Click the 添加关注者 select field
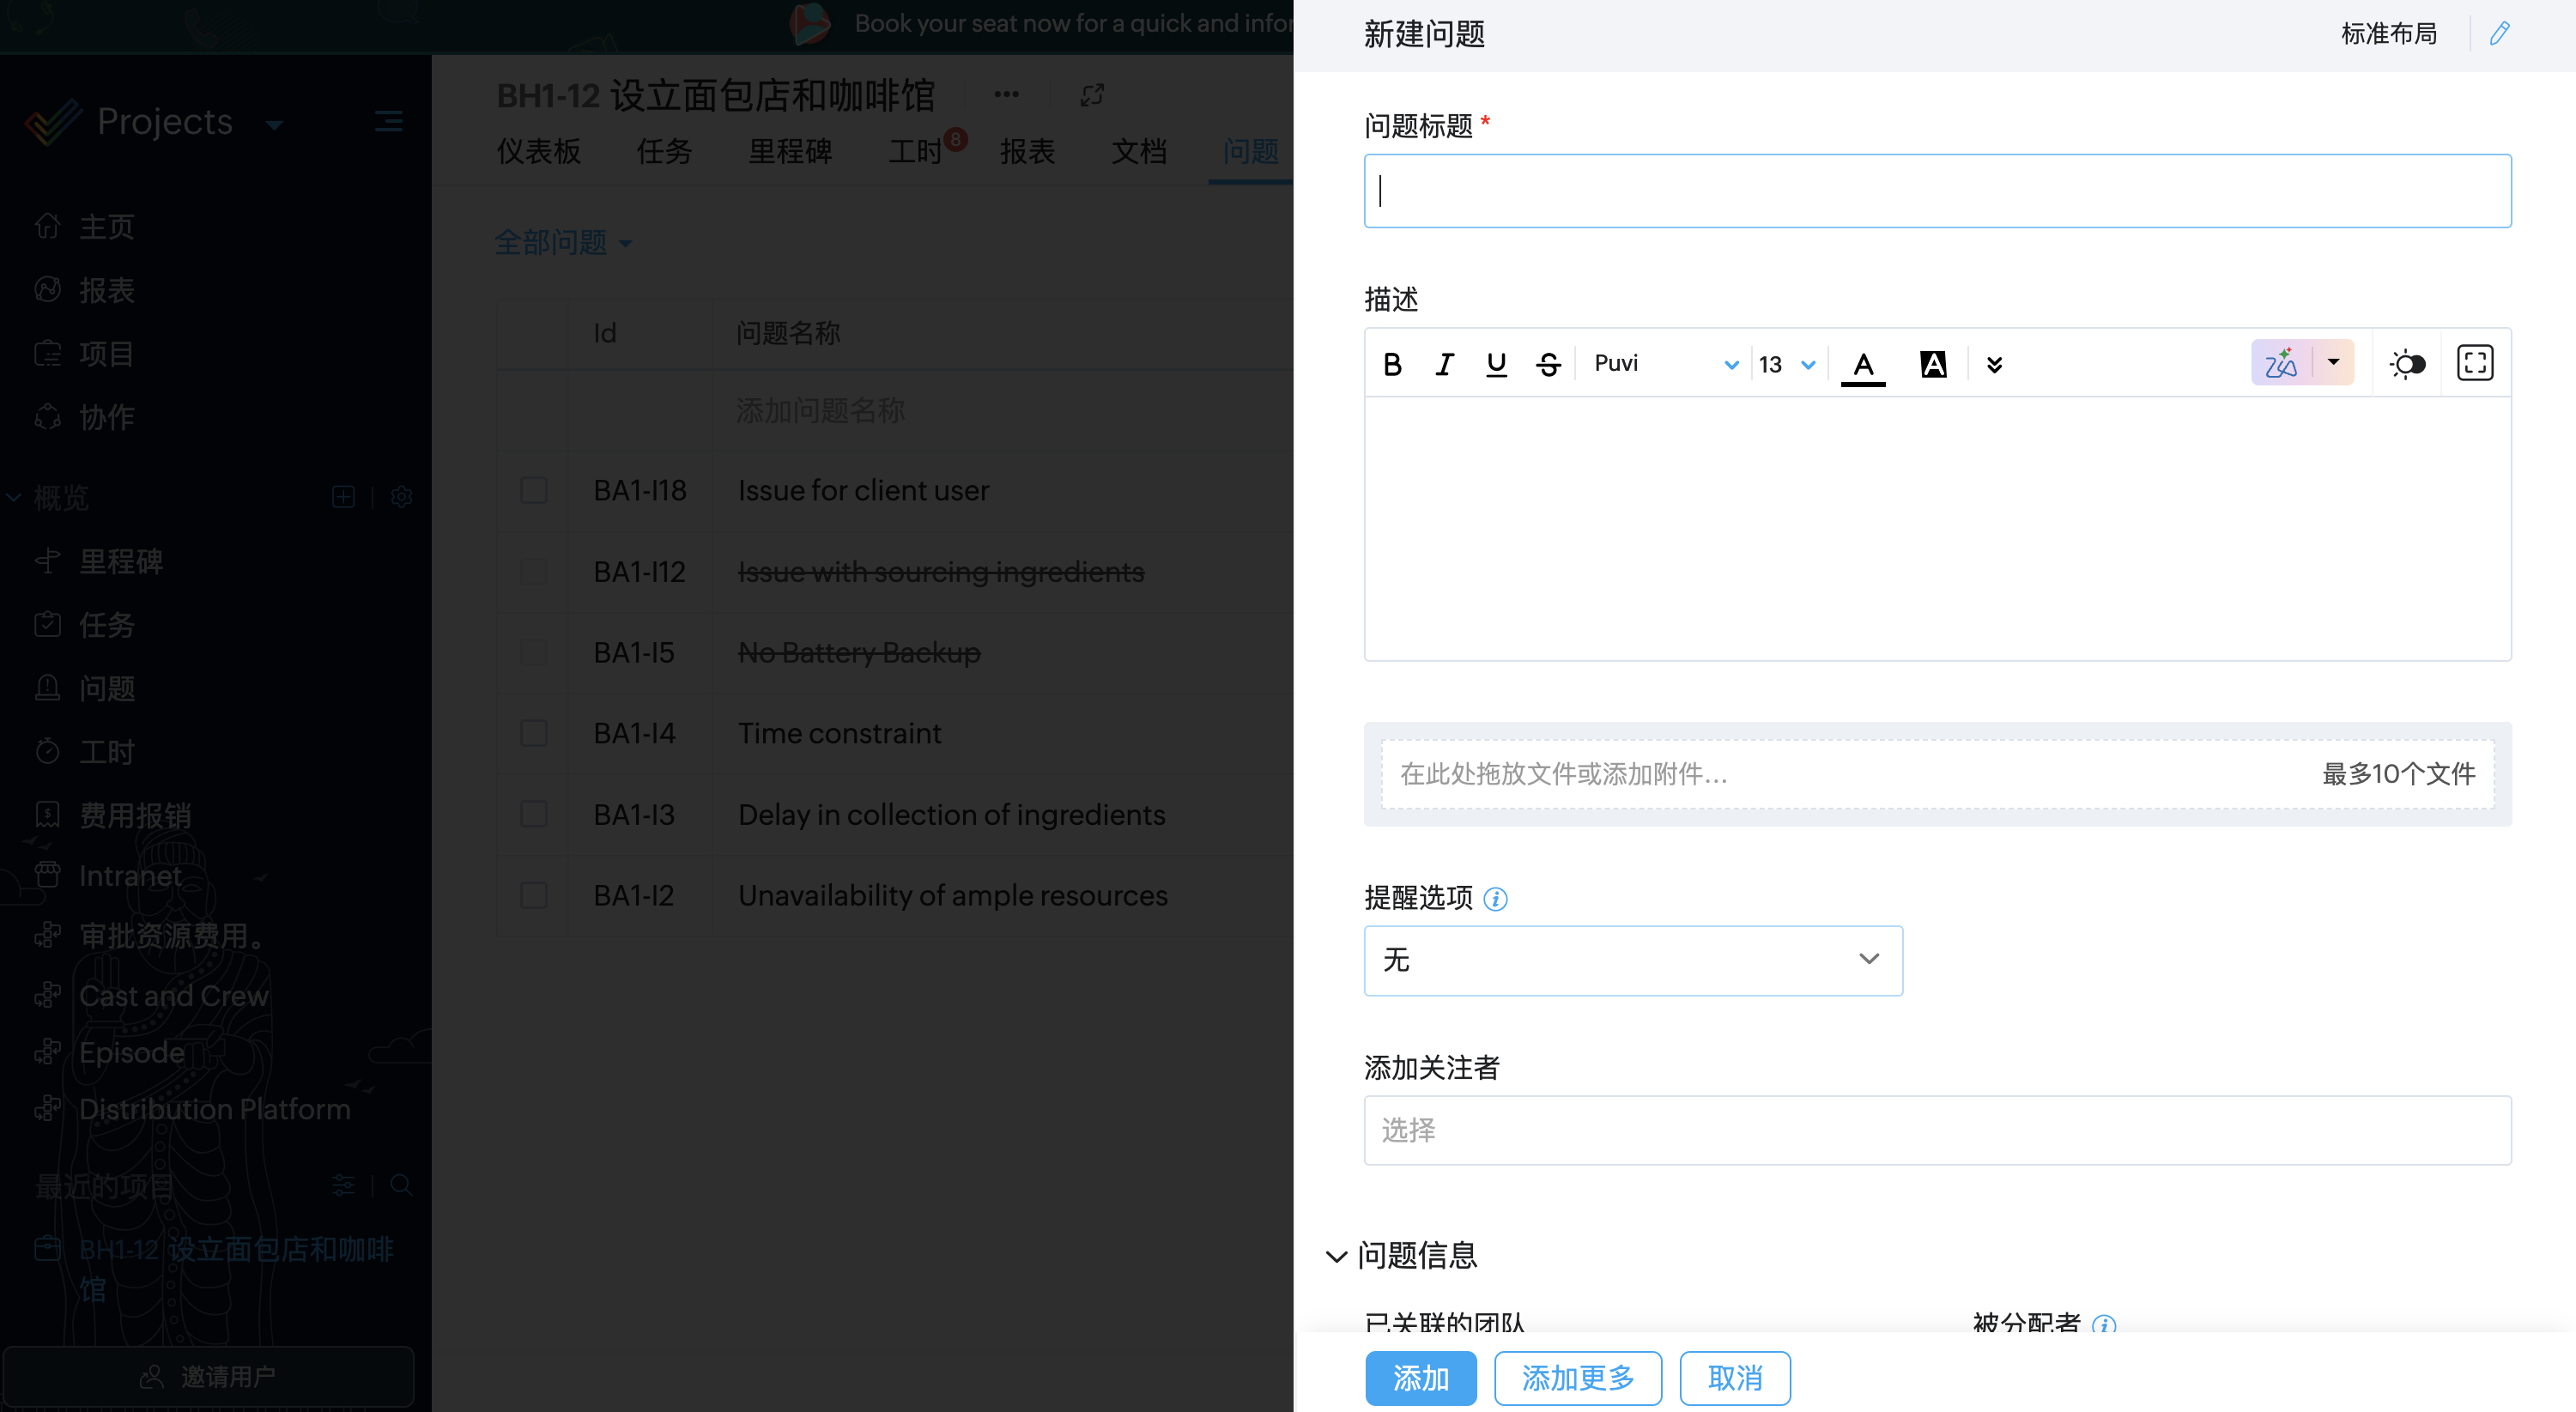 [x=1936, y=1130]
